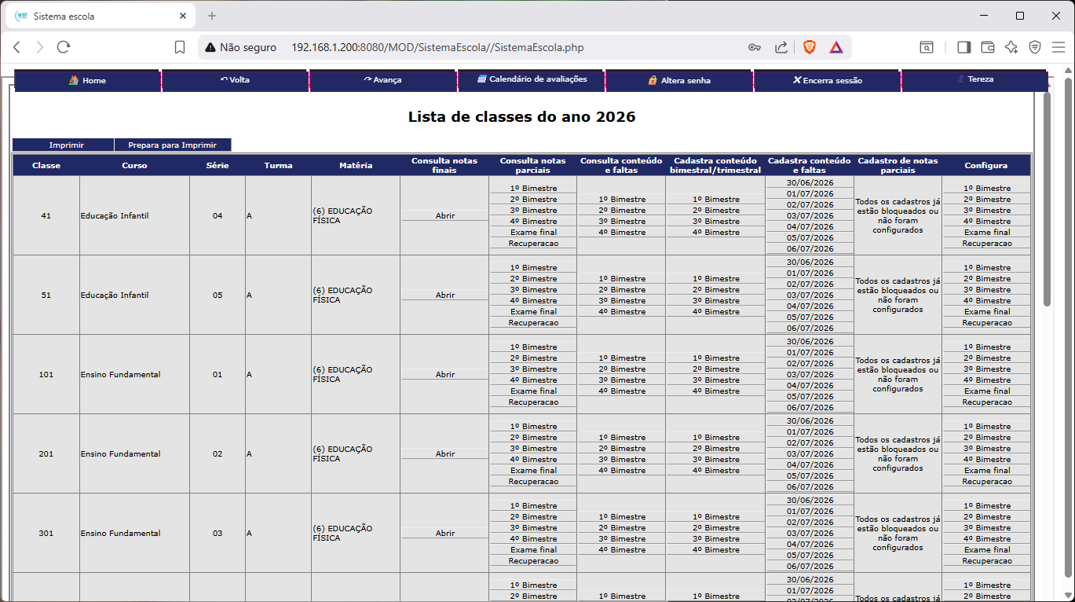Click the class number 301 cell

pos(46,533)
